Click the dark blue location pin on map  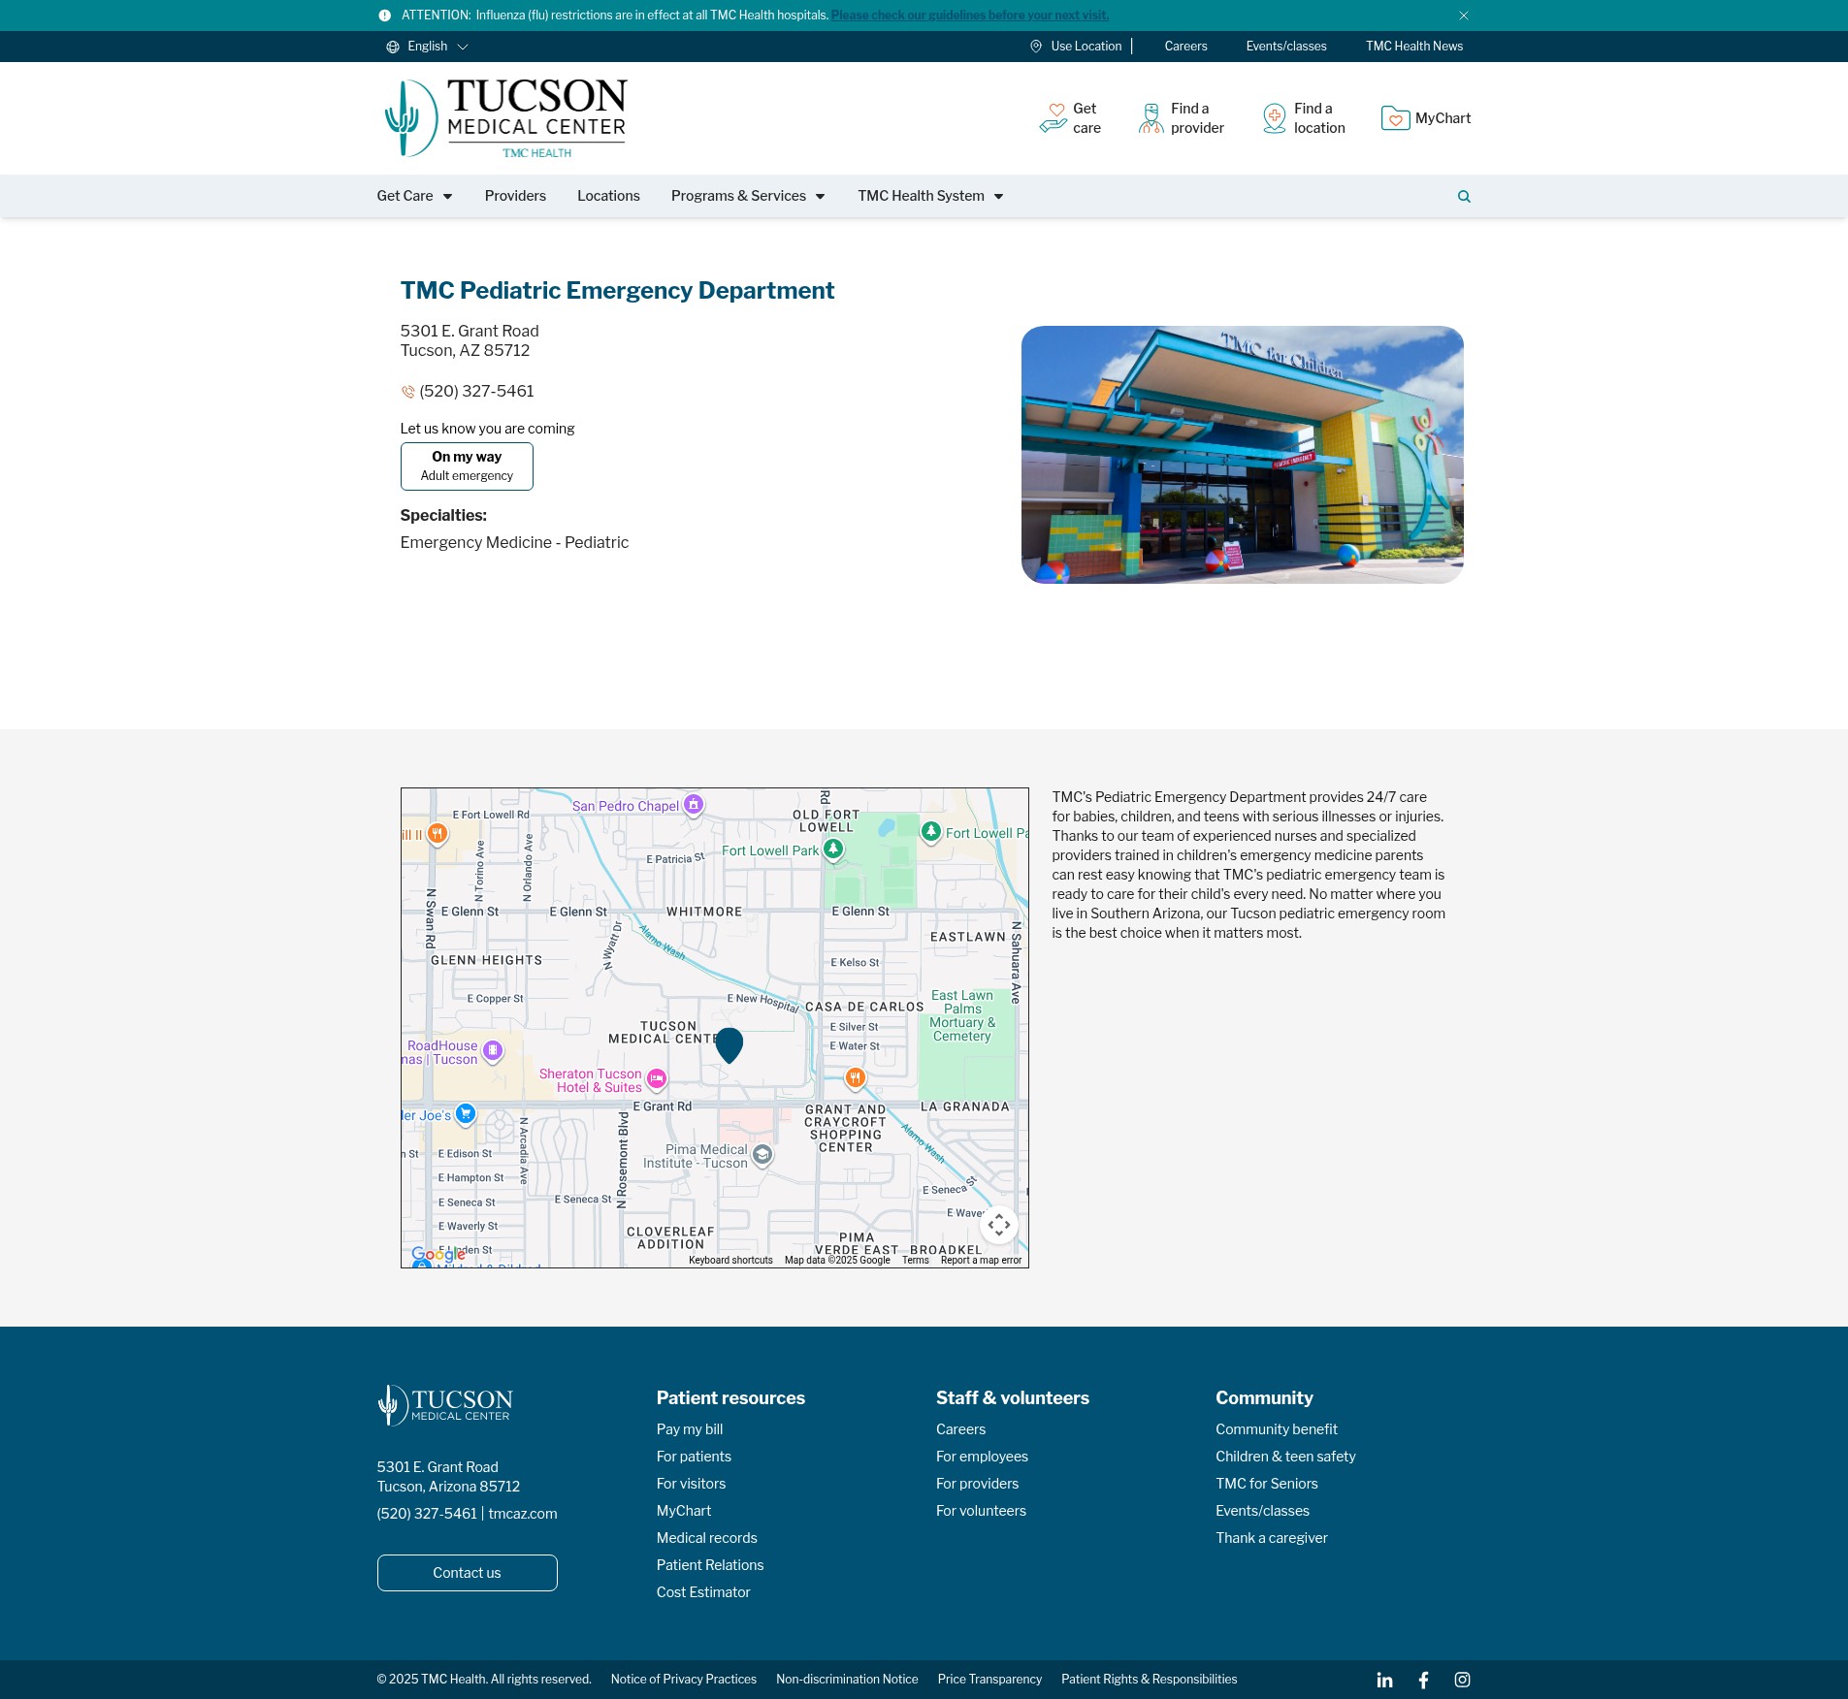coord(729,1045)
